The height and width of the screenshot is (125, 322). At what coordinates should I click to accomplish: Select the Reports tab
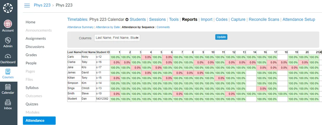click(189, 19)
